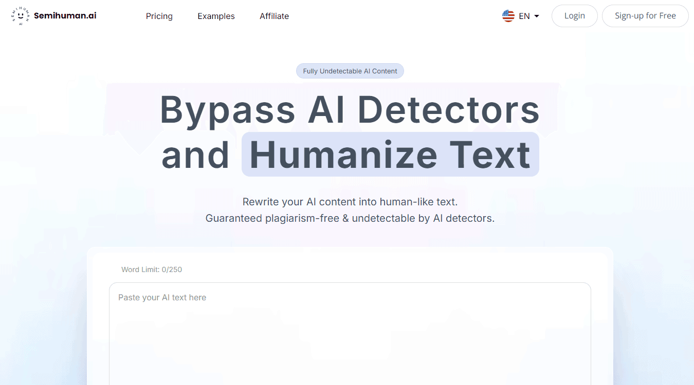694x385 pixels.
Task: Navigate to the Examples section
Action: click(216, 16)
